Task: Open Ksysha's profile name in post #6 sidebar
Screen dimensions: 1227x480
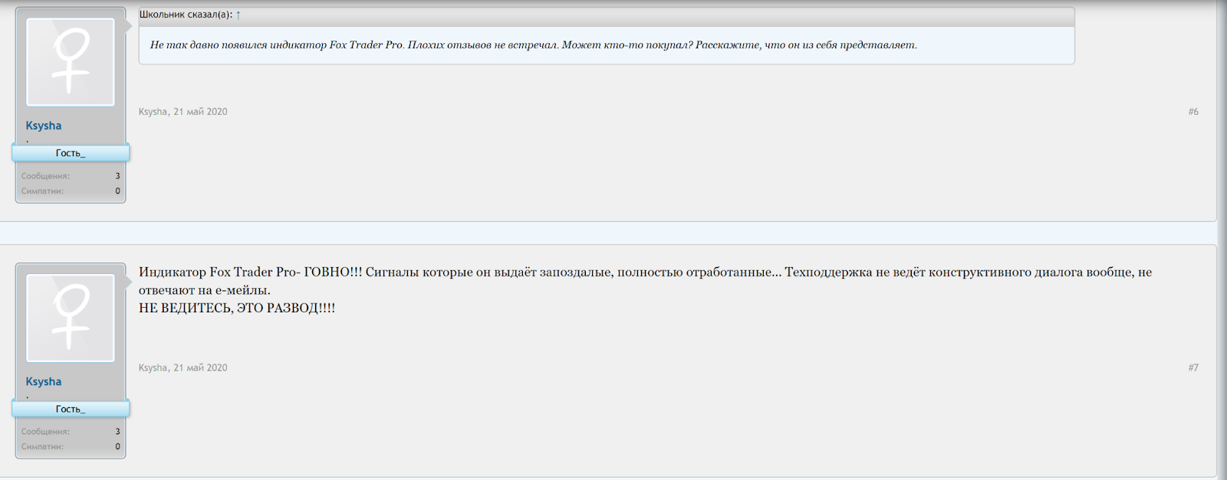Action: (x=44, y=126)
